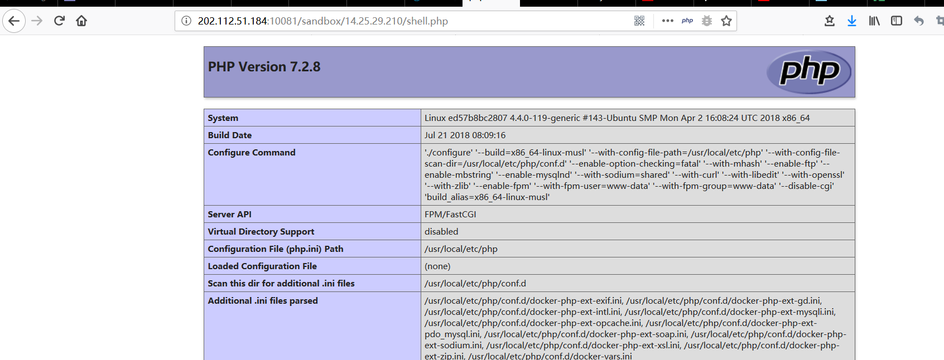
Task: Go back to the previous page
Action: 14,21
